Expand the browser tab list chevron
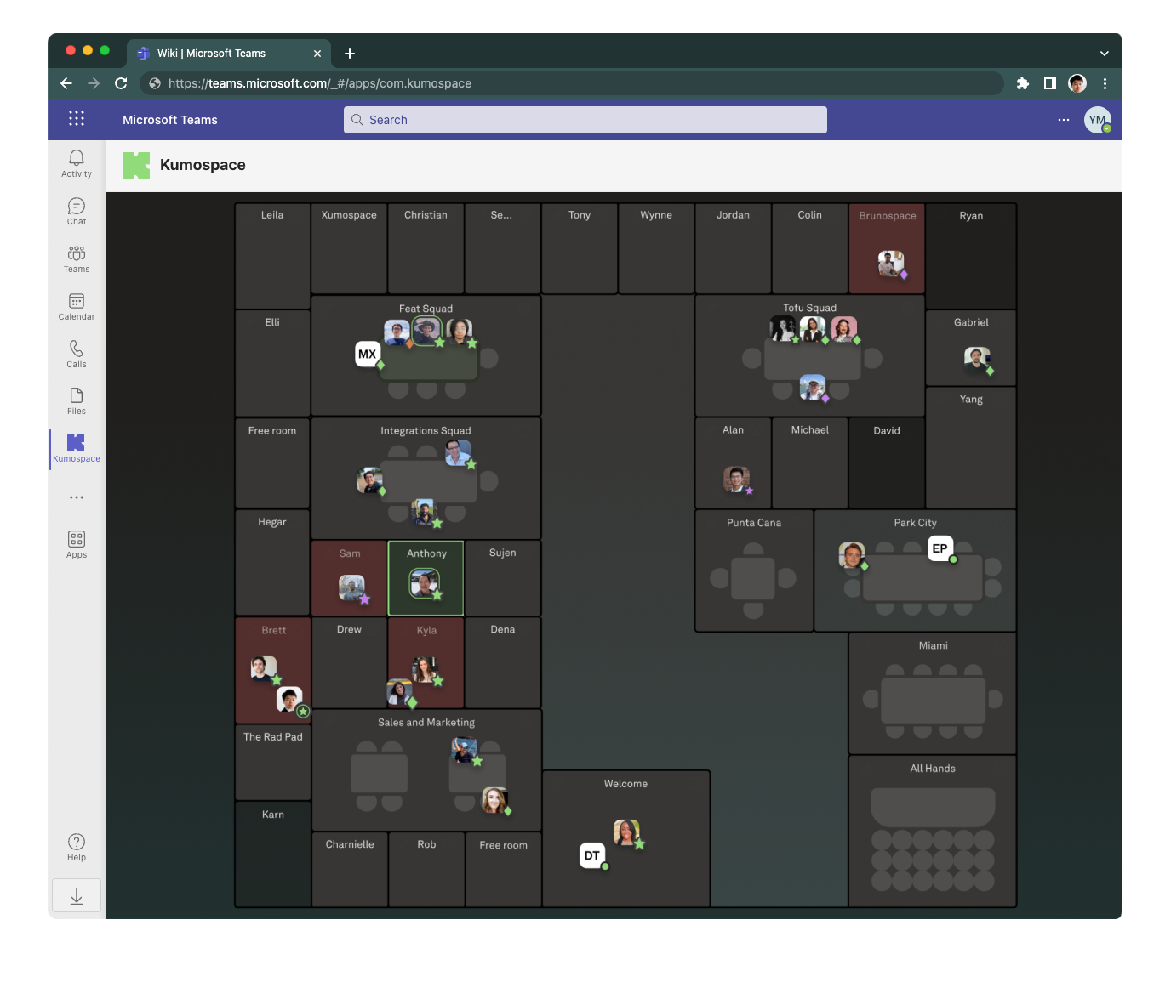 [x=1104, y=53]
